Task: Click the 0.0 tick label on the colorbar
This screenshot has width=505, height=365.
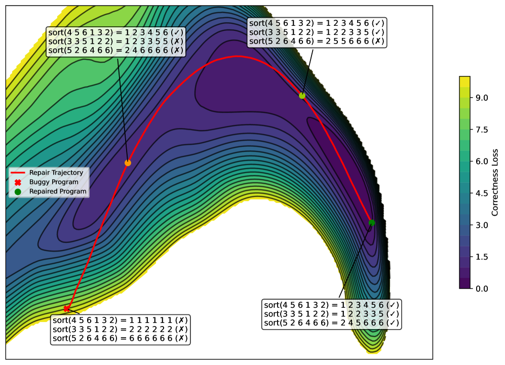Action: coord(482,289)
